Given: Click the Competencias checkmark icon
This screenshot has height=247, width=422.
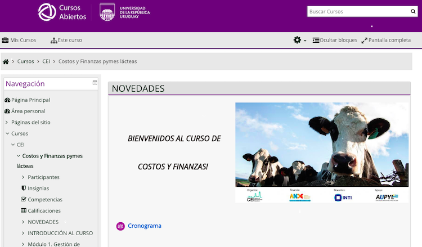Looking at the screenshot, I should point(24,199).
